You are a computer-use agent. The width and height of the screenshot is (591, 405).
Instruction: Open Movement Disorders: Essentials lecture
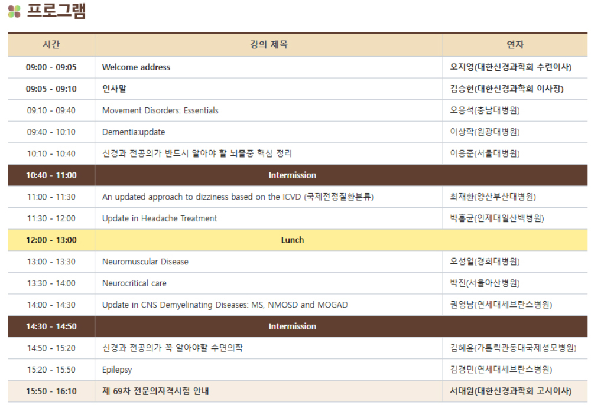160,110
